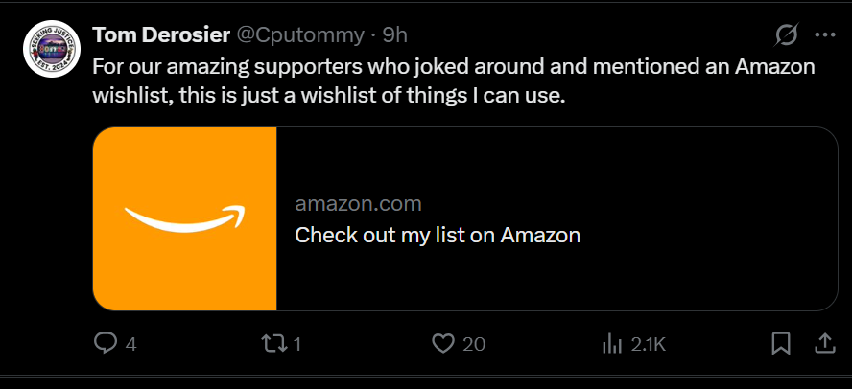Click the reply count of 4
Screen dimensions: 852x389
(130, 344)
